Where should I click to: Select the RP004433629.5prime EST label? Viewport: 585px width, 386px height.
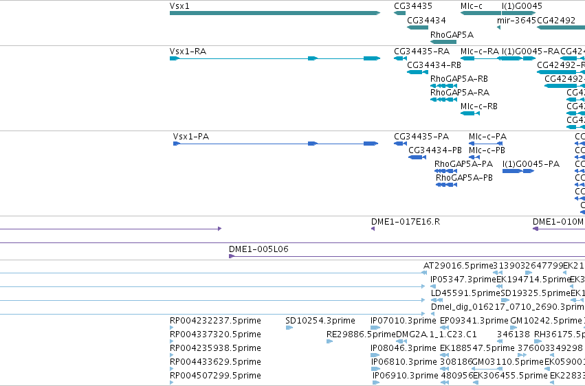click(x=215, y=362)
